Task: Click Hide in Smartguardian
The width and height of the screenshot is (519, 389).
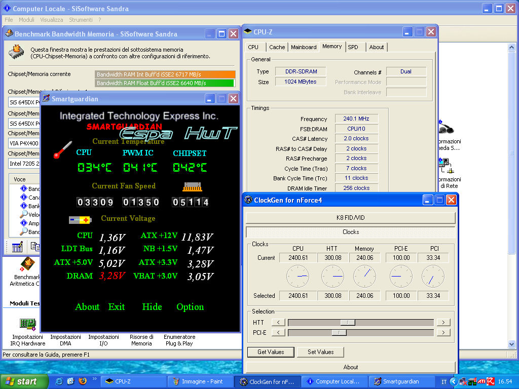Action: tap(152, 307)
